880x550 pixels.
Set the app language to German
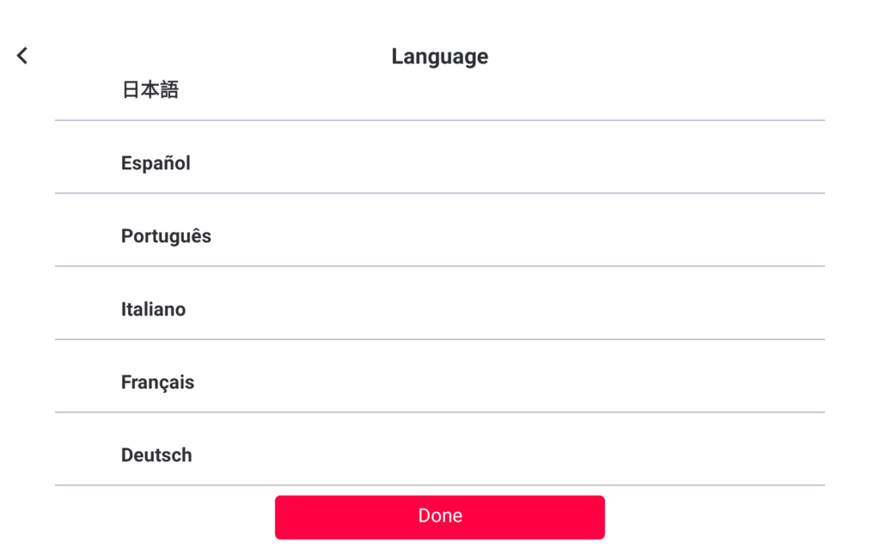156,455
